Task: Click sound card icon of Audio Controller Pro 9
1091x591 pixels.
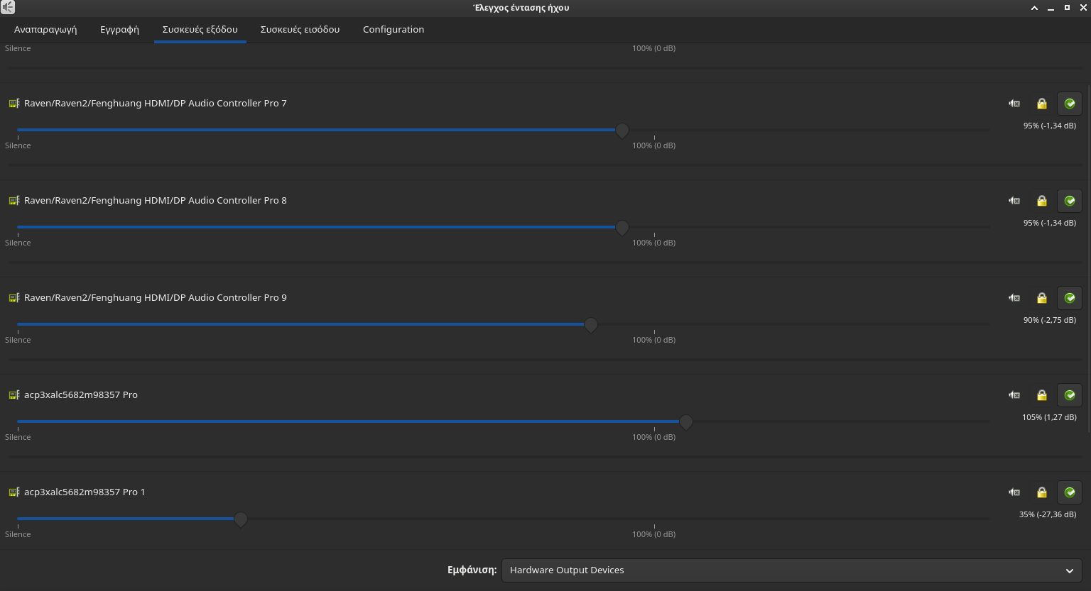Action: 14,298
